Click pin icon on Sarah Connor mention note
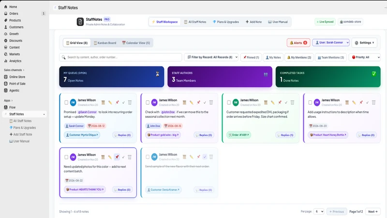 (x=117, y=102)
